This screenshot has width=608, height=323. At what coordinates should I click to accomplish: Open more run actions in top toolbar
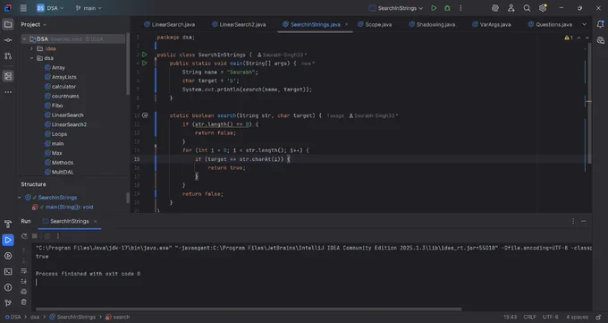[460, 8]
